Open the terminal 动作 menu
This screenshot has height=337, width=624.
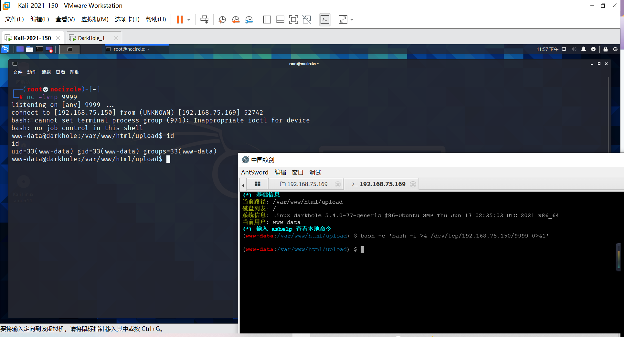32,72
